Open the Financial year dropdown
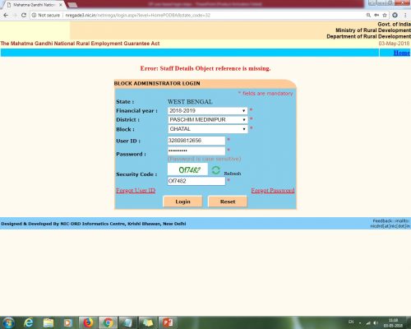Viewport: 411px width, 329px height. coord(207,111)
